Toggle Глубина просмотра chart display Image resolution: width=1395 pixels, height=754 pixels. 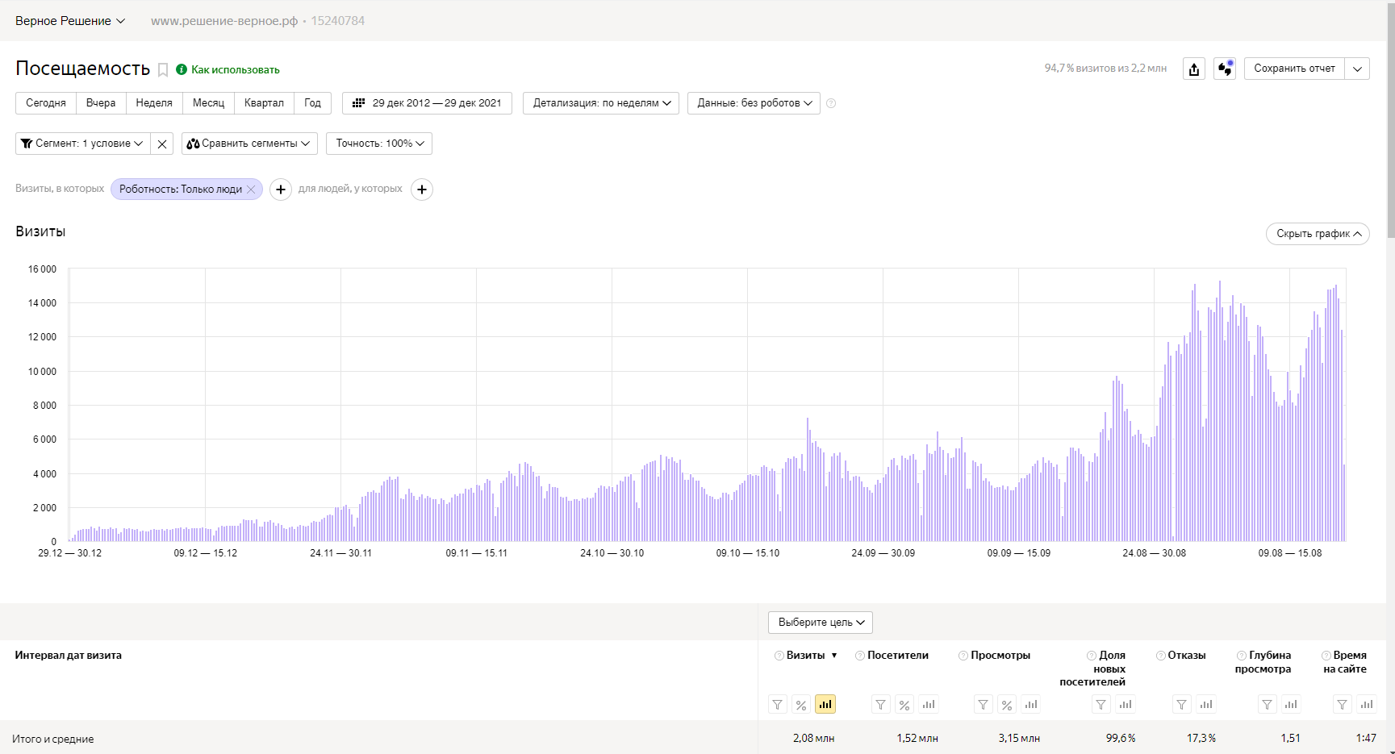tap(1291, 705)
